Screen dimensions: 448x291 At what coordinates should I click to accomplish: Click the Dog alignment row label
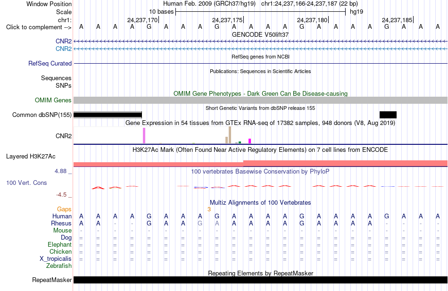click(66, 238)
